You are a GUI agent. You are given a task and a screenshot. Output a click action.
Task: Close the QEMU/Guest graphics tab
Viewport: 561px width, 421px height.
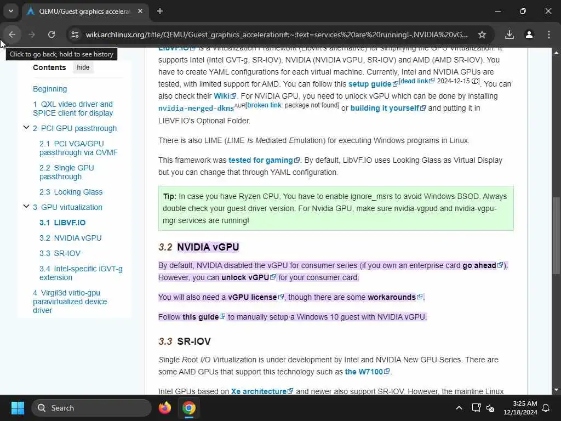pyautogui.click(x=140, y=11)
